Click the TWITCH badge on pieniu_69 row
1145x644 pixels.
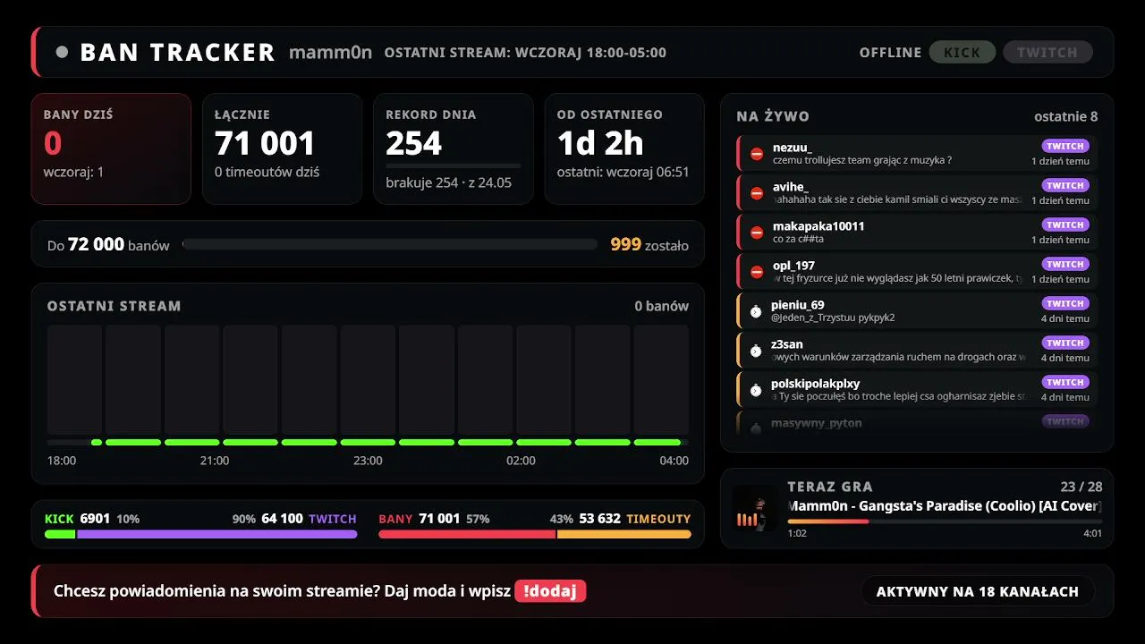1065,303
